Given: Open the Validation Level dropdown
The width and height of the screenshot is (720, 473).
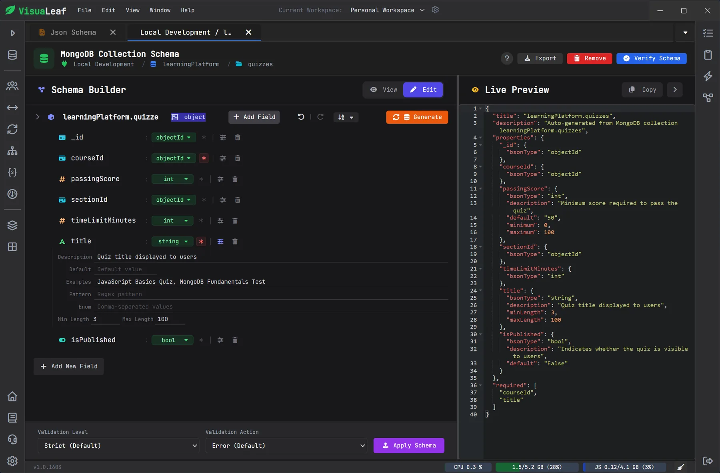Looking at the screenshot, I should pyautogui.click(x=118, y=445).
